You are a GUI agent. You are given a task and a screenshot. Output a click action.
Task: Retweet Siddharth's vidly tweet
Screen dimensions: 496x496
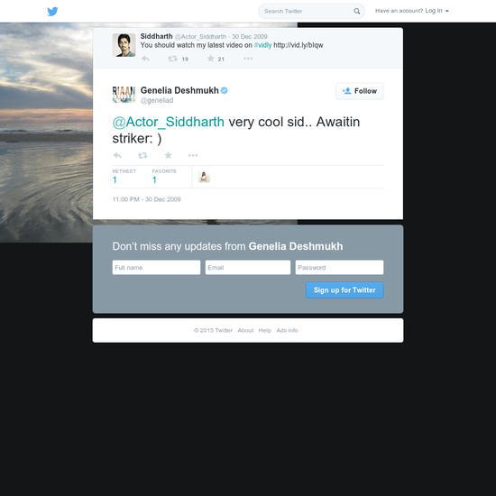(x=172, y=59)
